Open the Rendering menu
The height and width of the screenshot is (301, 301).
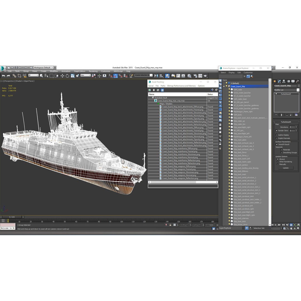(93, 71)
